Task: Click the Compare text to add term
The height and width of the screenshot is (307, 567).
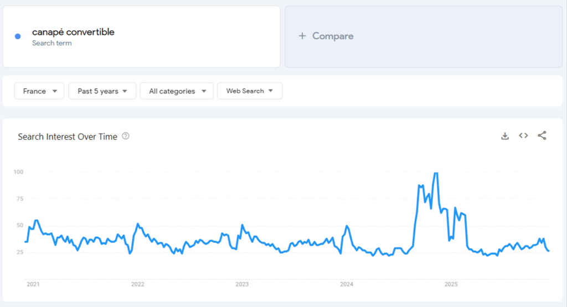Action: [333, 36]
